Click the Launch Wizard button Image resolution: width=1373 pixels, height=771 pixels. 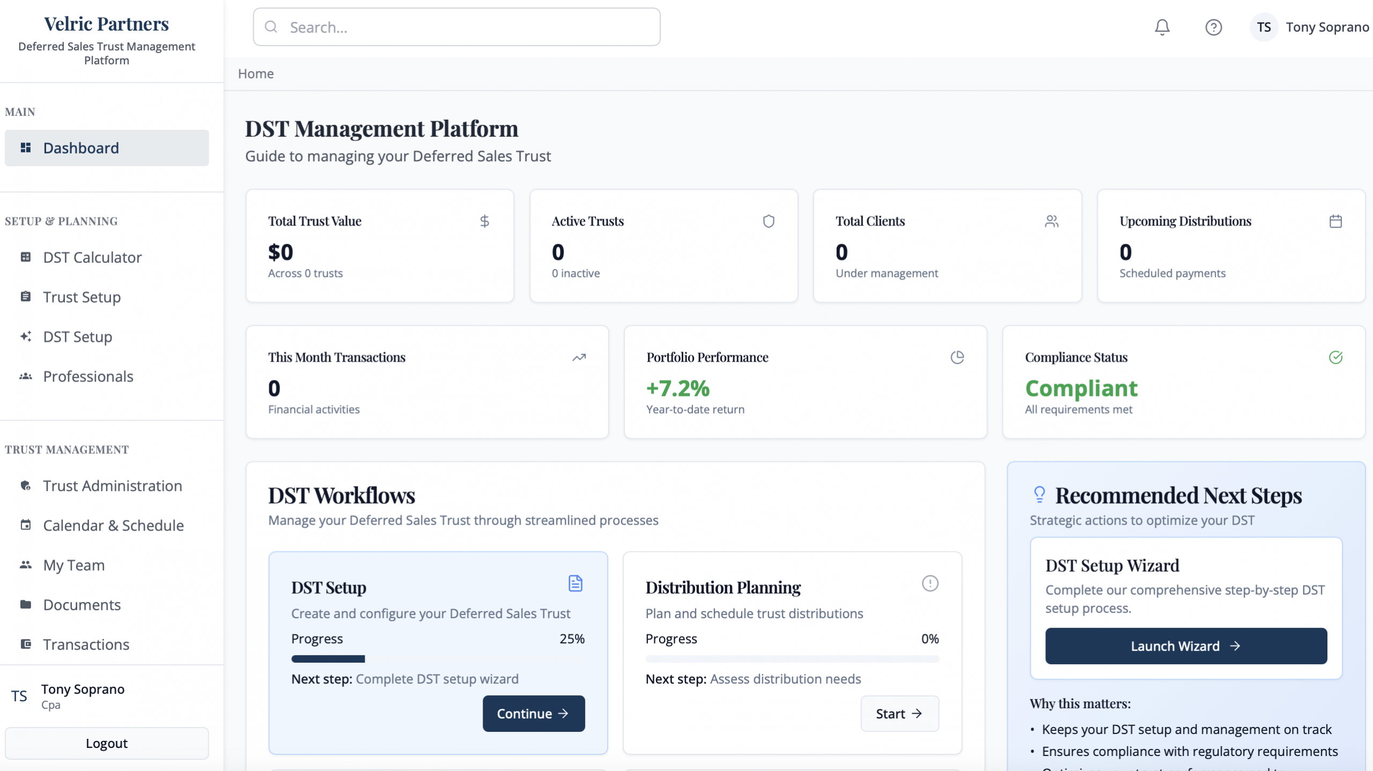pos(1186,646)
